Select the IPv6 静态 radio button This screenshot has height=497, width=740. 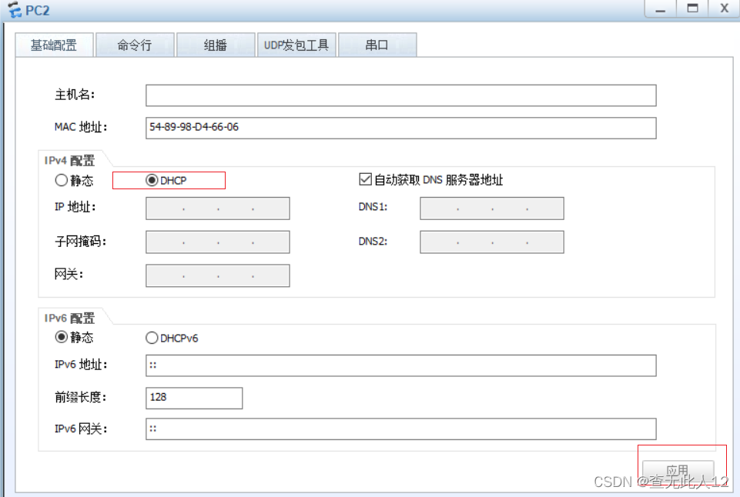click(62, 337)
